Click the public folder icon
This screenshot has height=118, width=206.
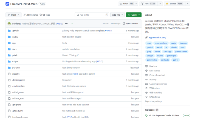(x=9, y=55)
